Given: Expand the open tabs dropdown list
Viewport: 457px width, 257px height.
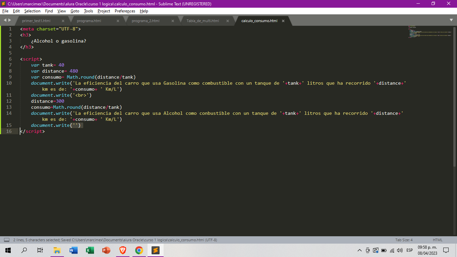Looking at the screenshot, I should pos(451,20).
